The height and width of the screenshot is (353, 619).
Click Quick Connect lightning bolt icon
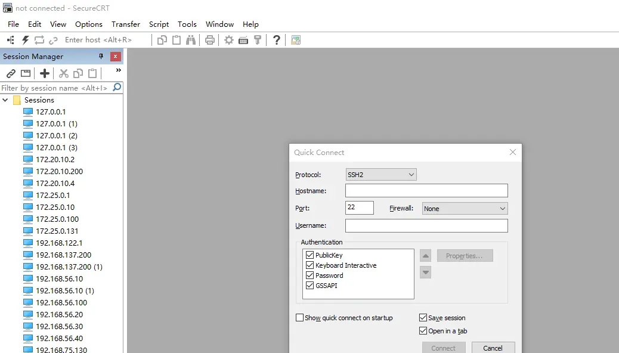coord(25,40)
